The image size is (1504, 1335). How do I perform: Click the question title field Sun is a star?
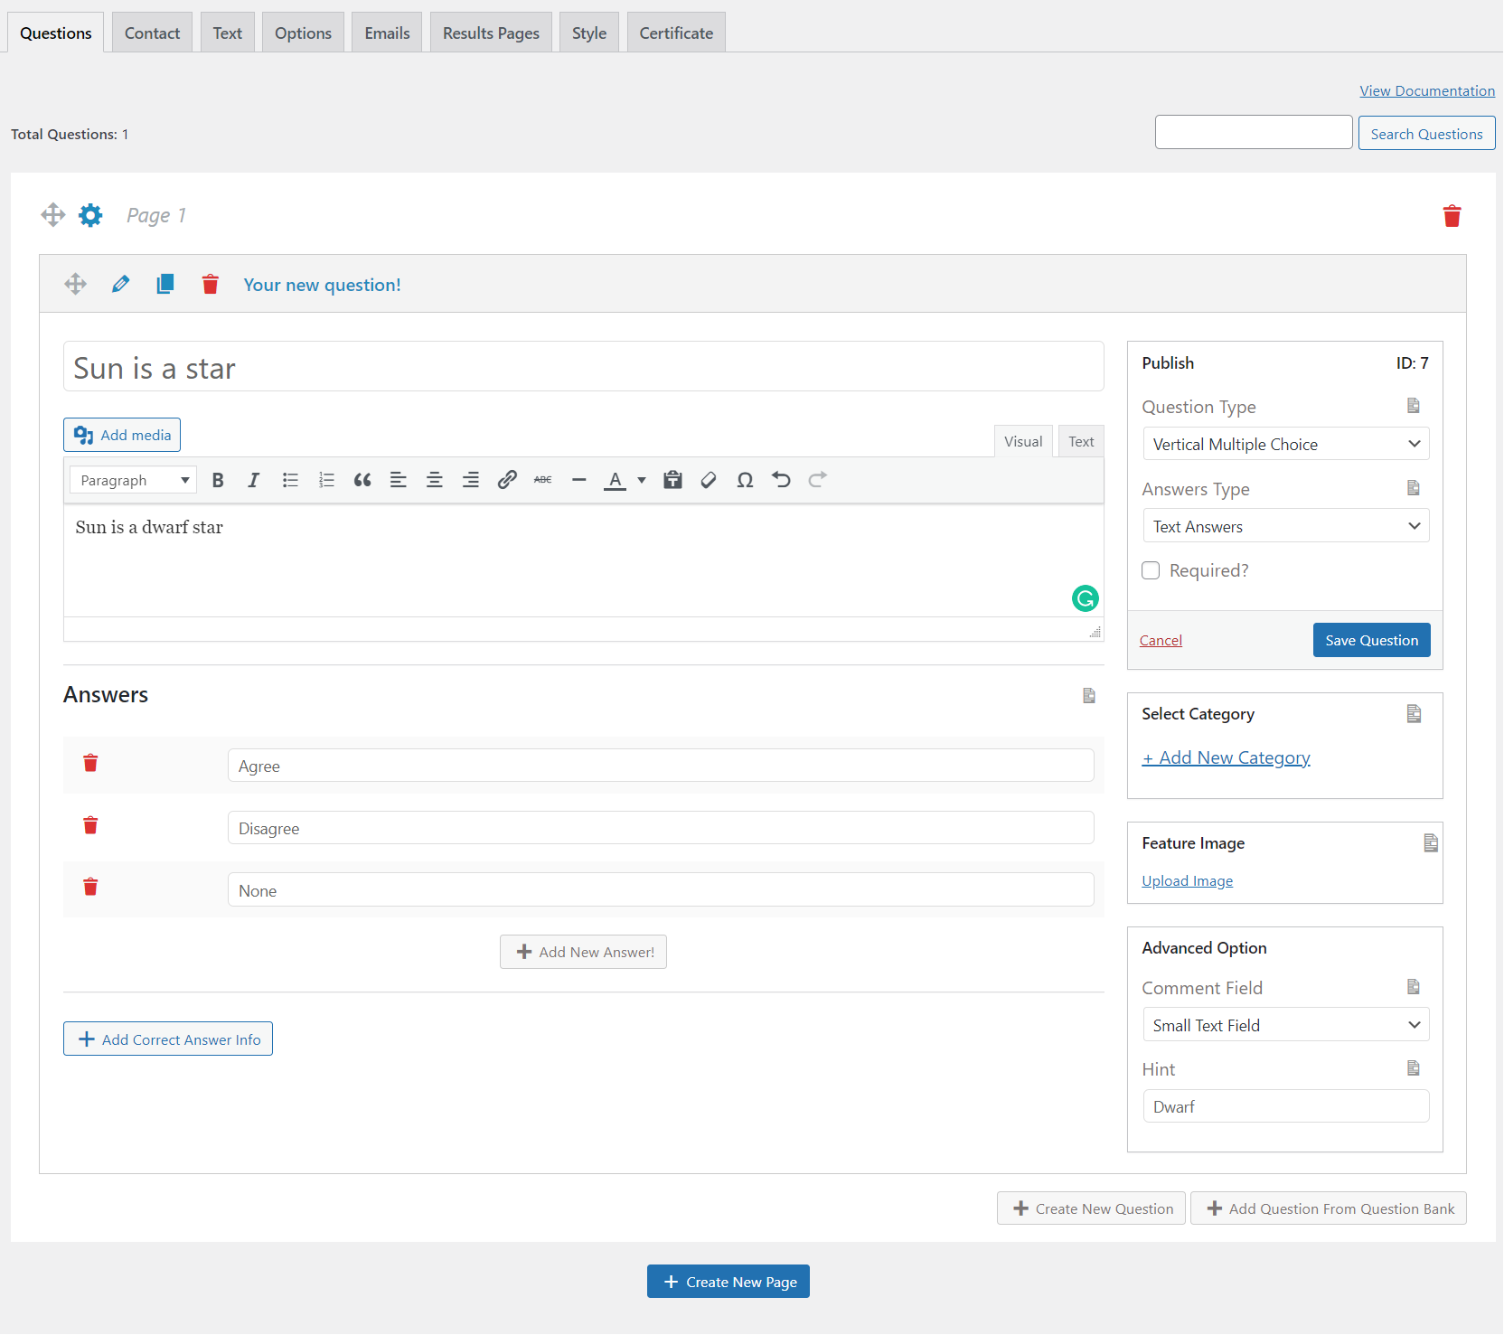(584, 367)
